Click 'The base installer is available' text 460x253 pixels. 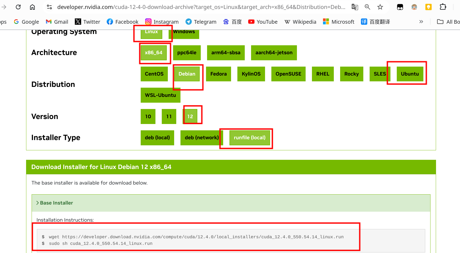90,183
